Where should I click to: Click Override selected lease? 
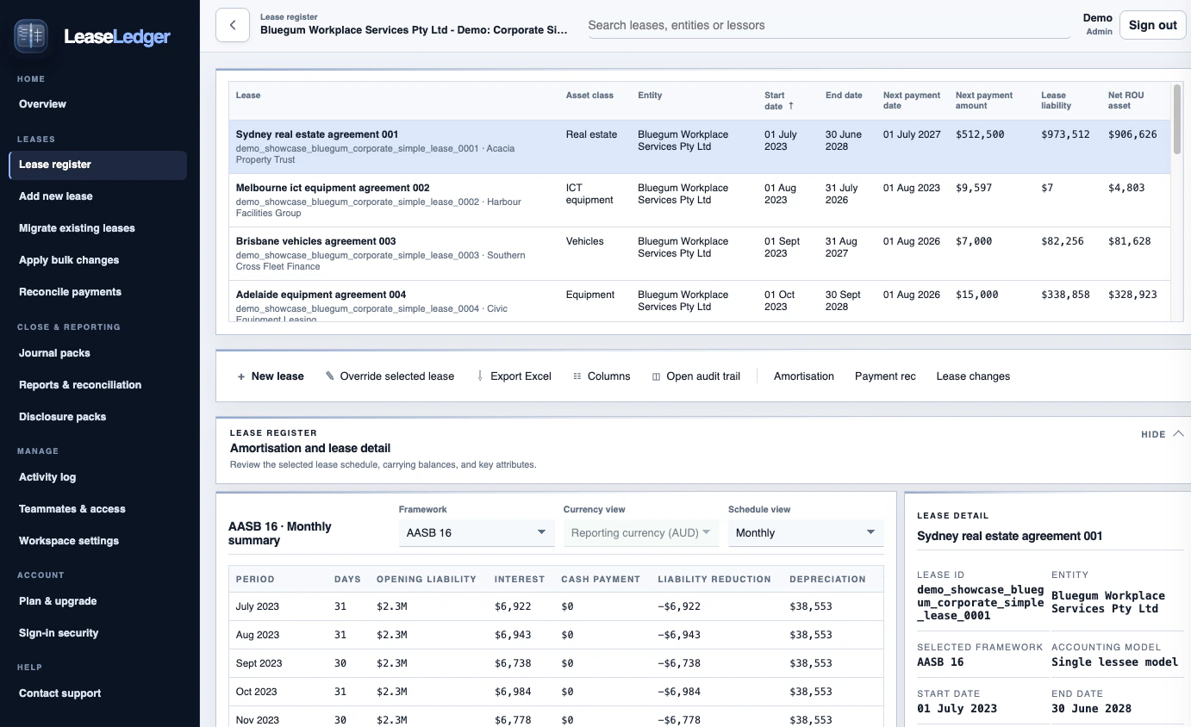pos(390,376)
